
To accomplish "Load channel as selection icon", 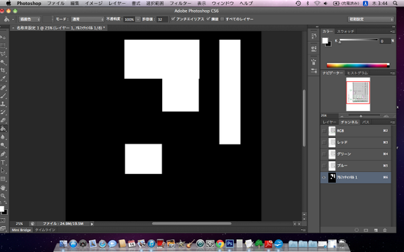I will [x=357, y=230].
